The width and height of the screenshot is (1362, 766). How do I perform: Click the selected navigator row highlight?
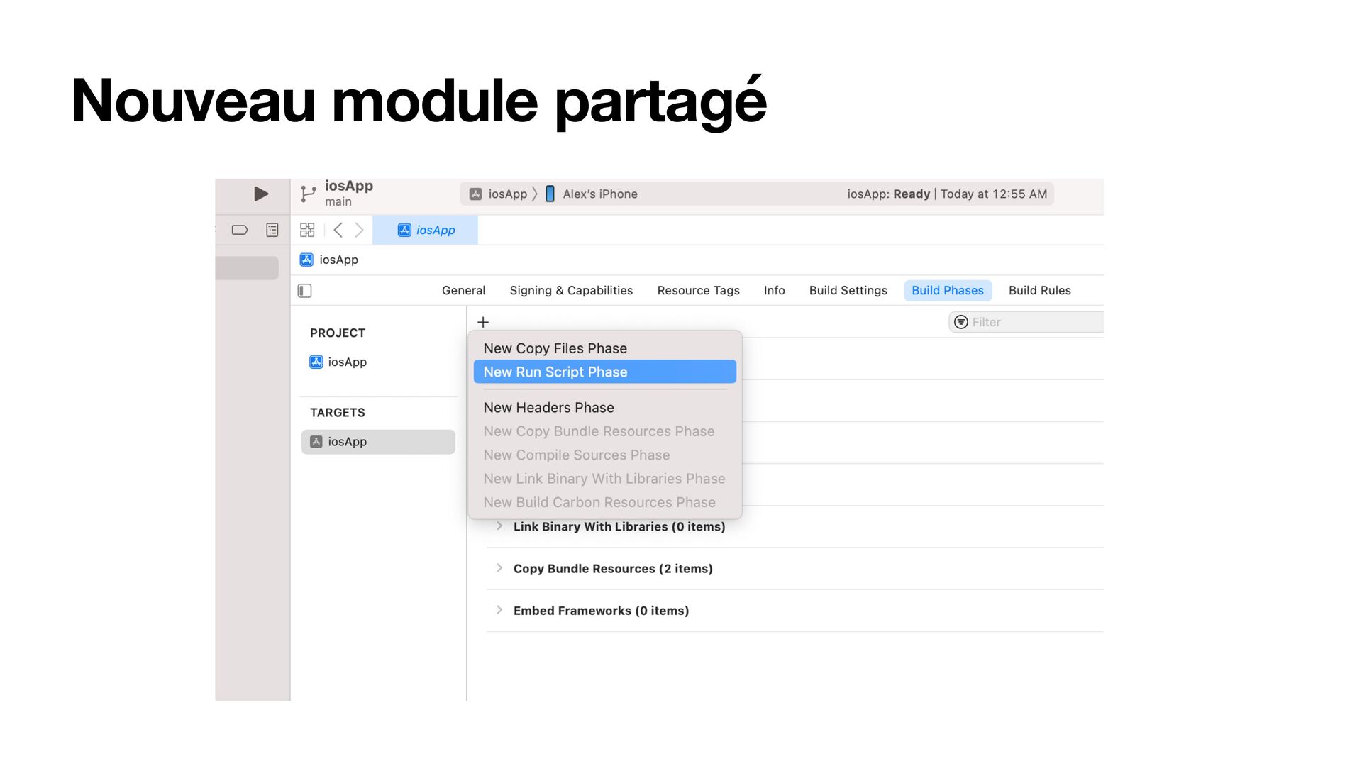[247, 268]
